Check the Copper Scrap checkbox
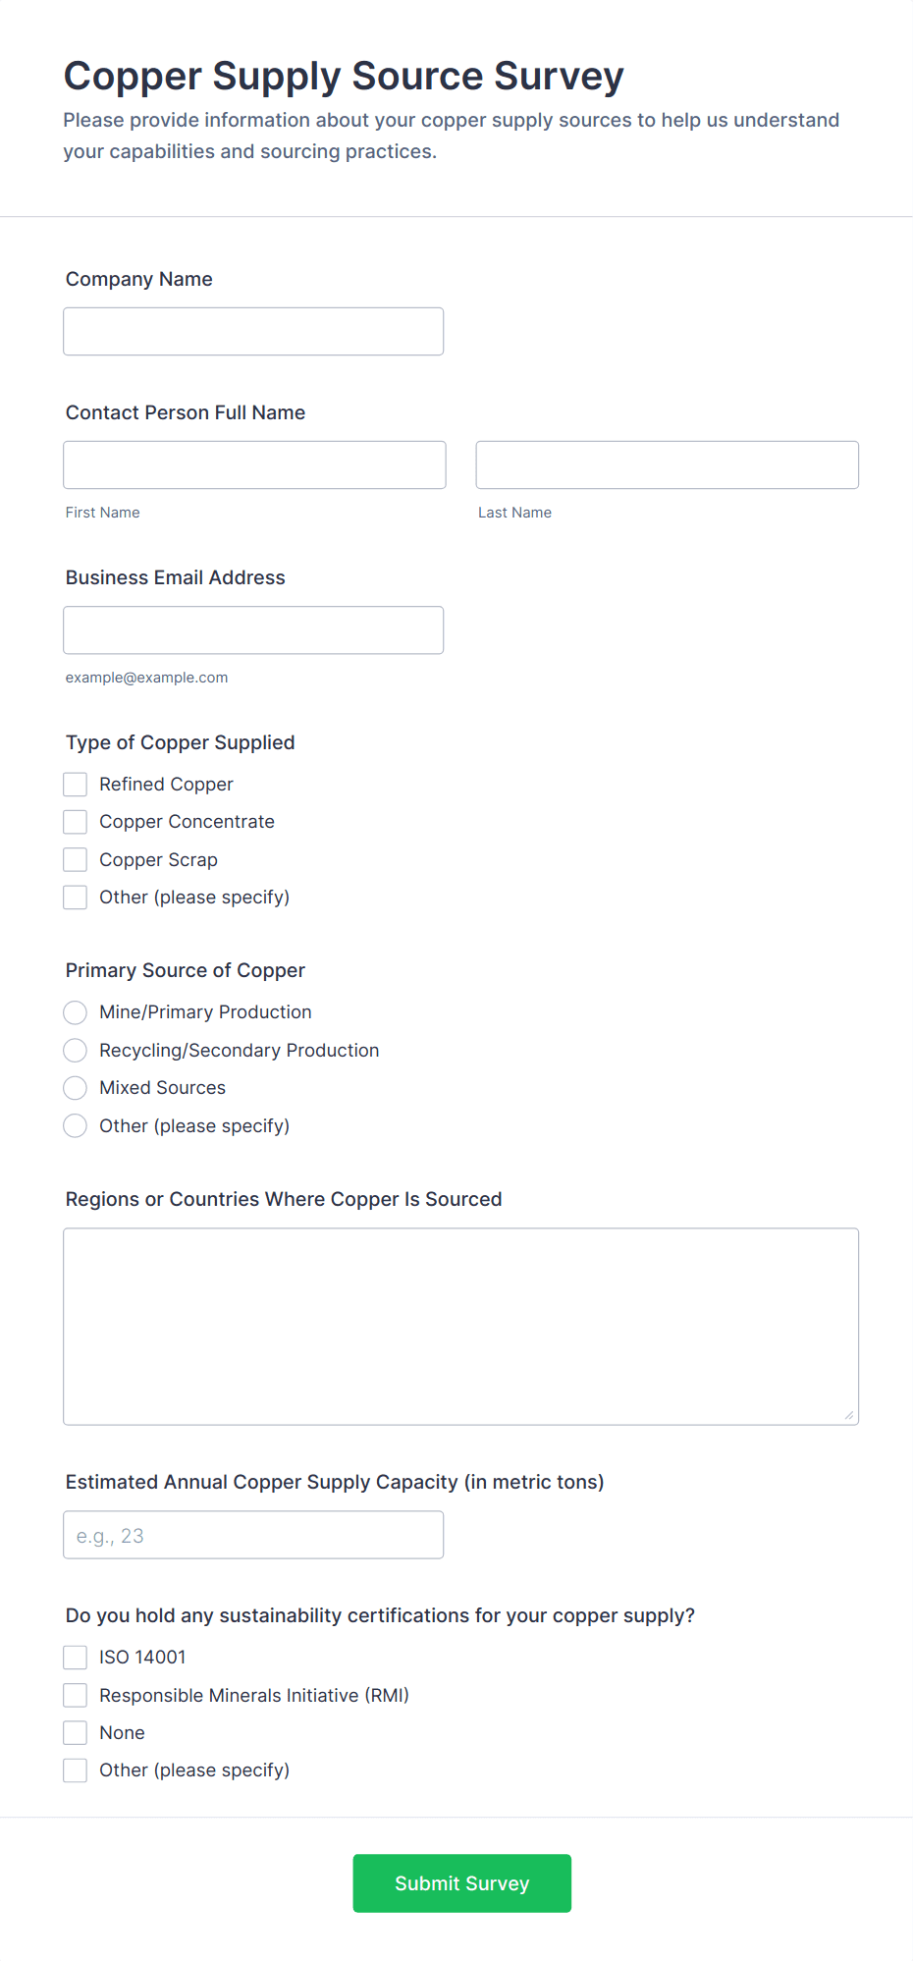 pos(75,859)
